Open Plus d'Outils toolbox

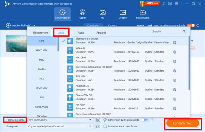click(x=142, y=14)
